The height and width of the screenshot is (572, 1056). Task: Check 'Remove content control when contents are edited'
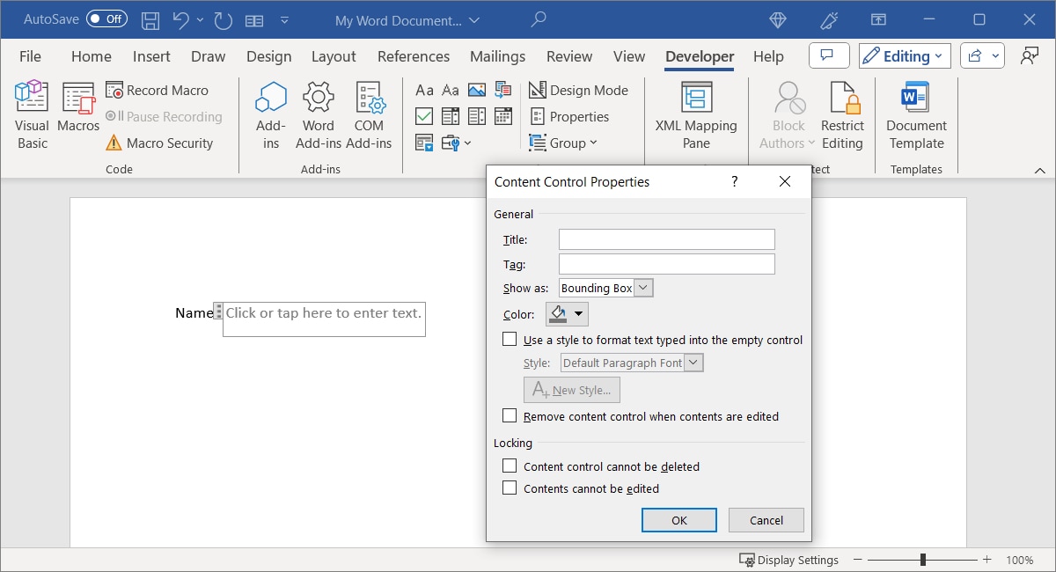509,414
